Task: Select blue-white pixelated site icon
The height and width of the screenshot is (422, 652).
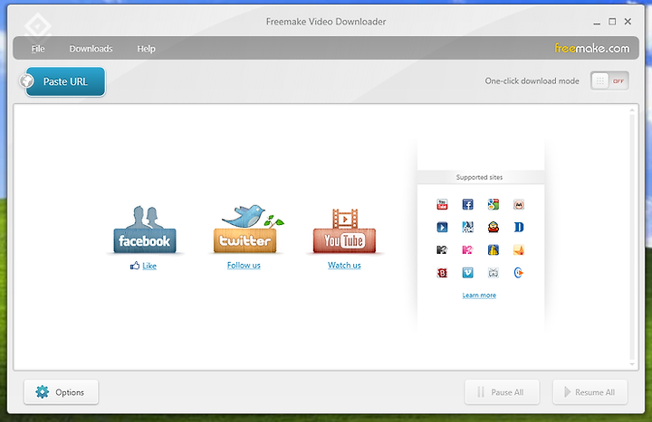Action: (468, 227)
